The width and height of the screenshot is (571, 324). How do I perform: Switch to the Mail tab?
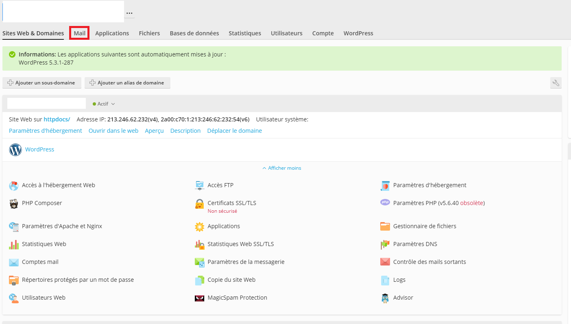[80, 33]
